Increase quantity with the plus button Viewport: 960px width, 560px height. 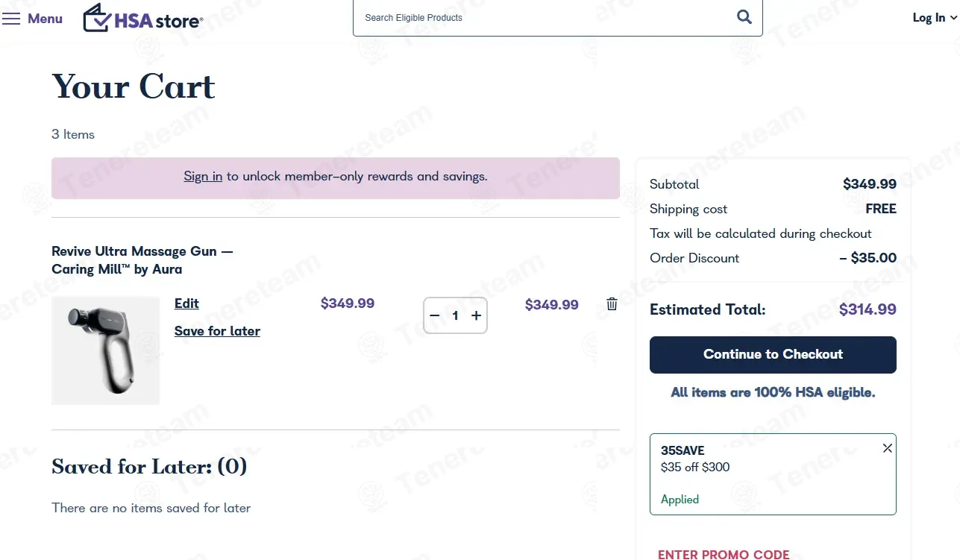[x=476, y=315]
